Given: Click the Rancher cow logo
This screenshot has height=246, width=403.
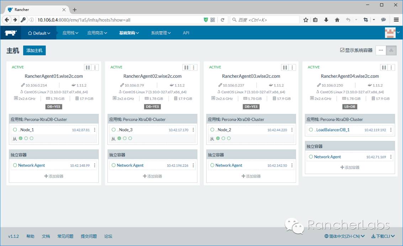Looking at the screenshot, I should pyautogui.click(x=11, y=33).
